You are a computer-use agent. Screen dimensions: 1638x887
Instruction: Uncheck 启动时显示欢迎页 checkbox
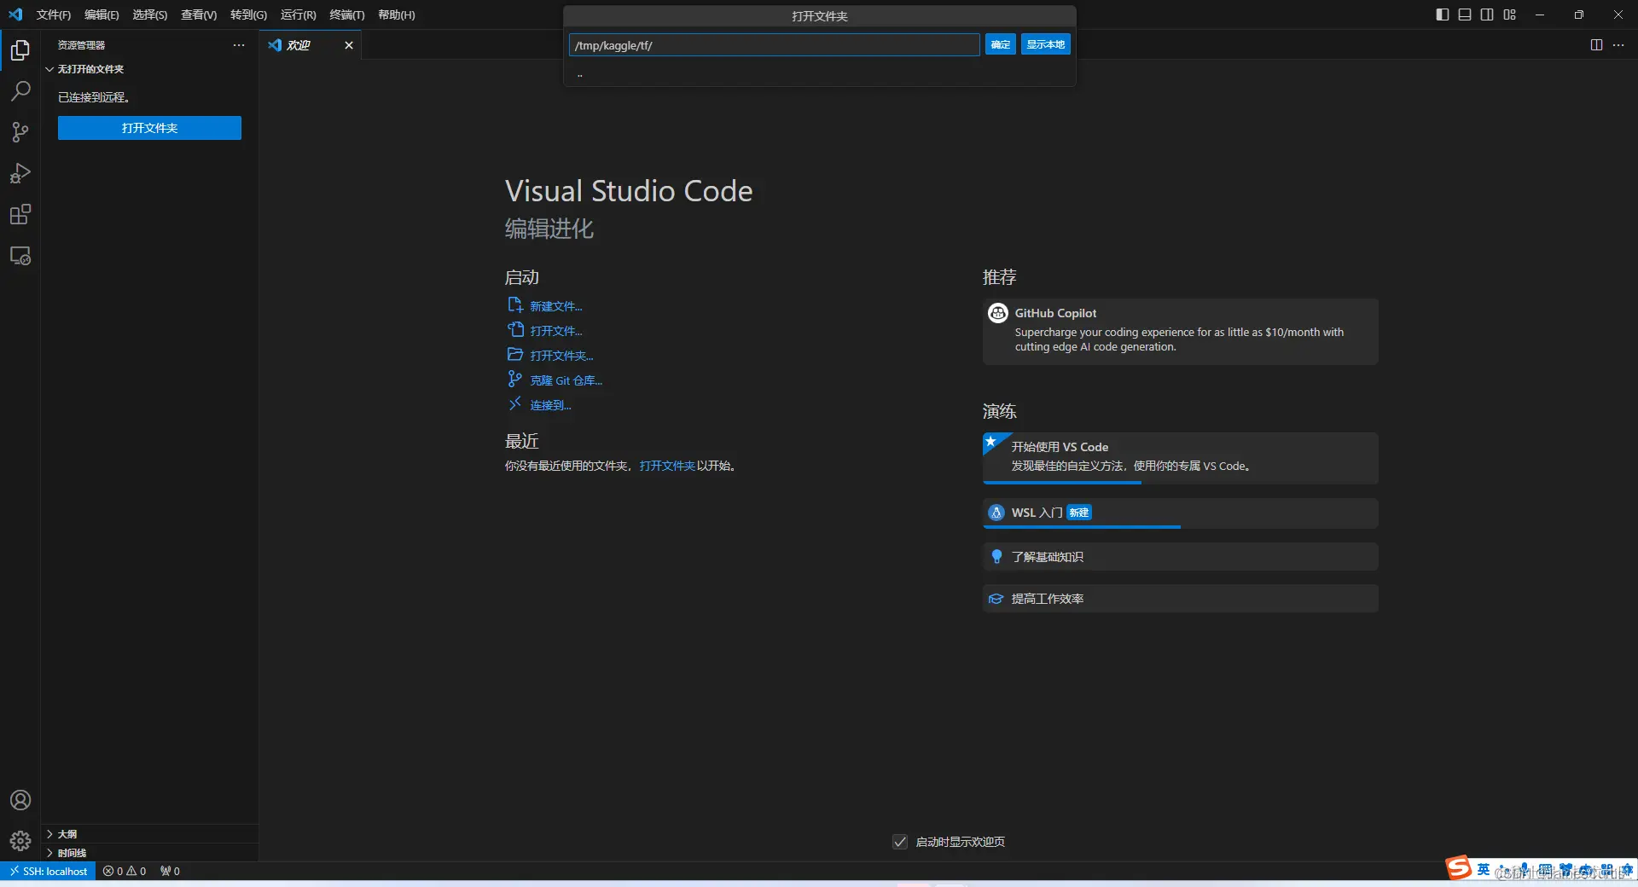click(900, 842)
